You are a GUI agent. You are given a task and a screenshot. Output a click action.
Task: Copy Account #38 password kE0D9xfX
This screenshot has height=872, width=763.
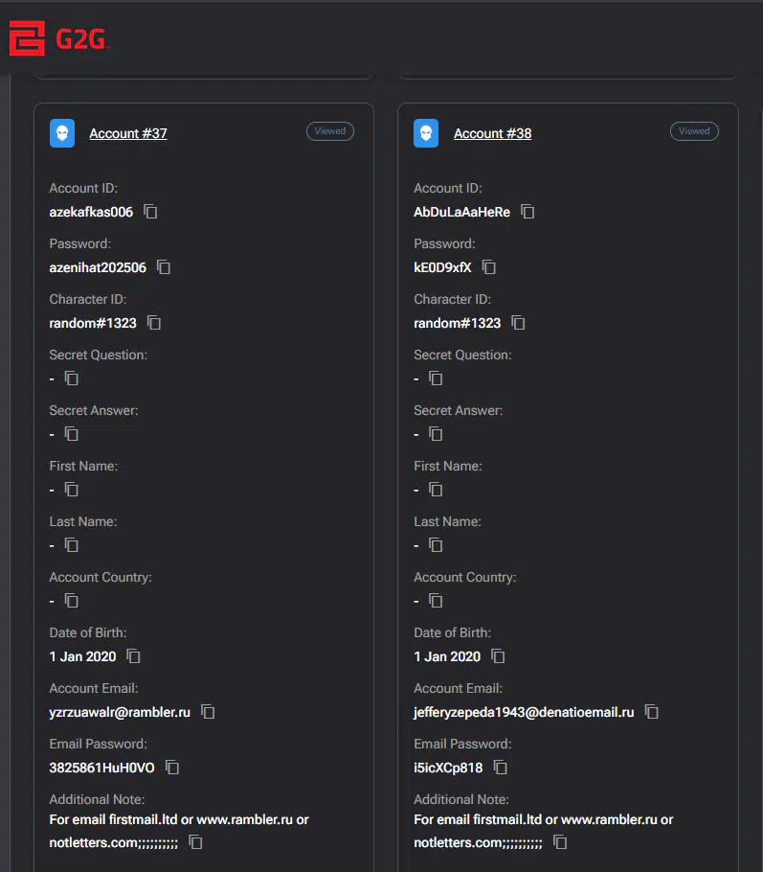click(x=489, y=267)
